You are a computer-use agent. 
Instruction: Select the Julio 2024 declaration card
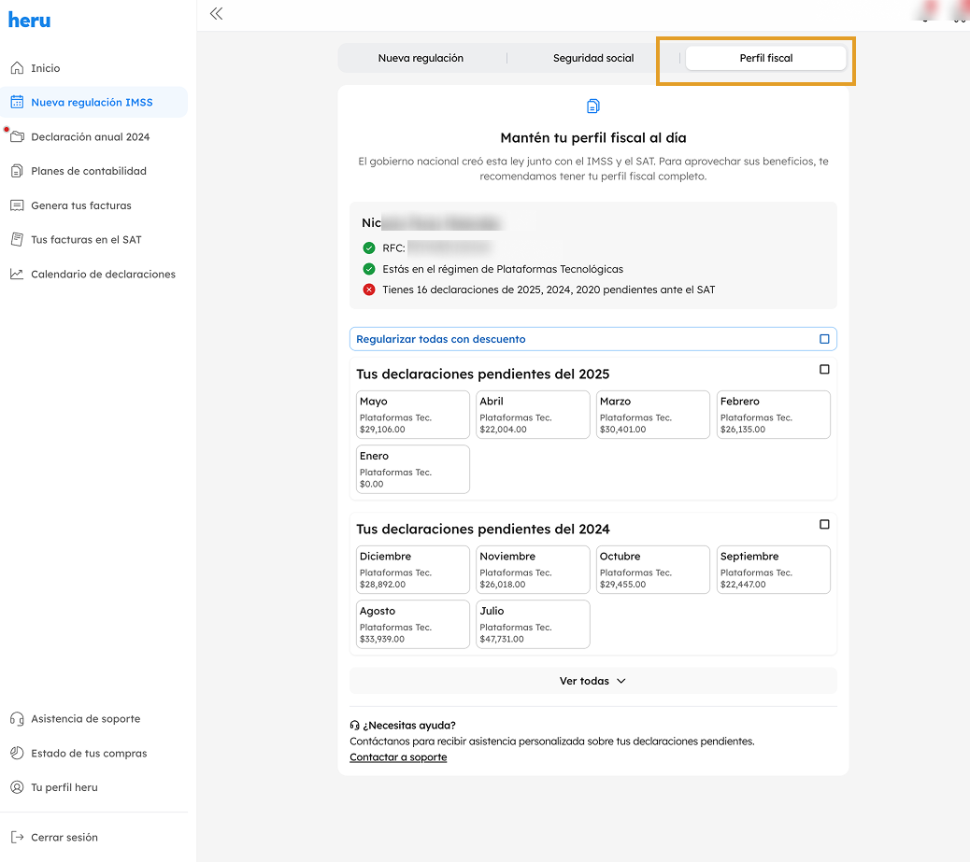click(x=533, y=624)
